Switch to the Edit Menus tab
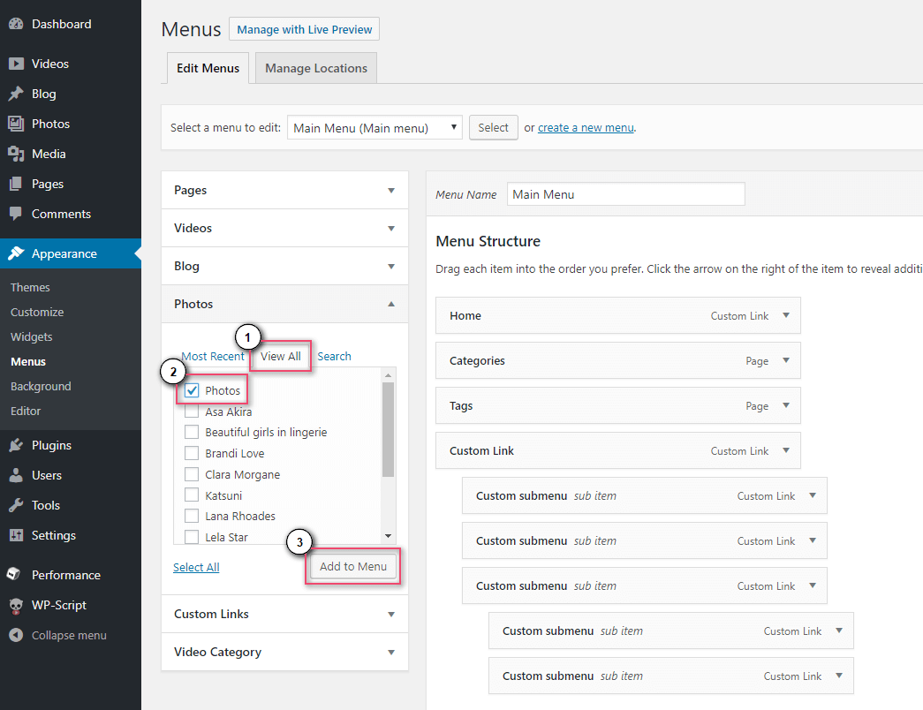This screenshot has width=923, height=710. [x=208, y=68]
